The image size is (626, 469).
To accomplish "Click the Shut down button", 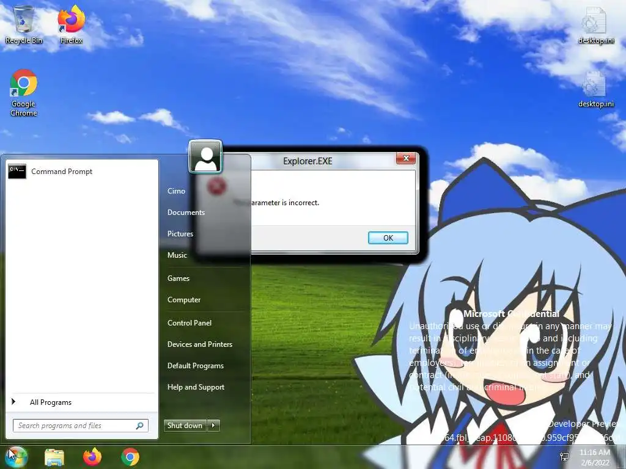I will [x=185, y=426].
